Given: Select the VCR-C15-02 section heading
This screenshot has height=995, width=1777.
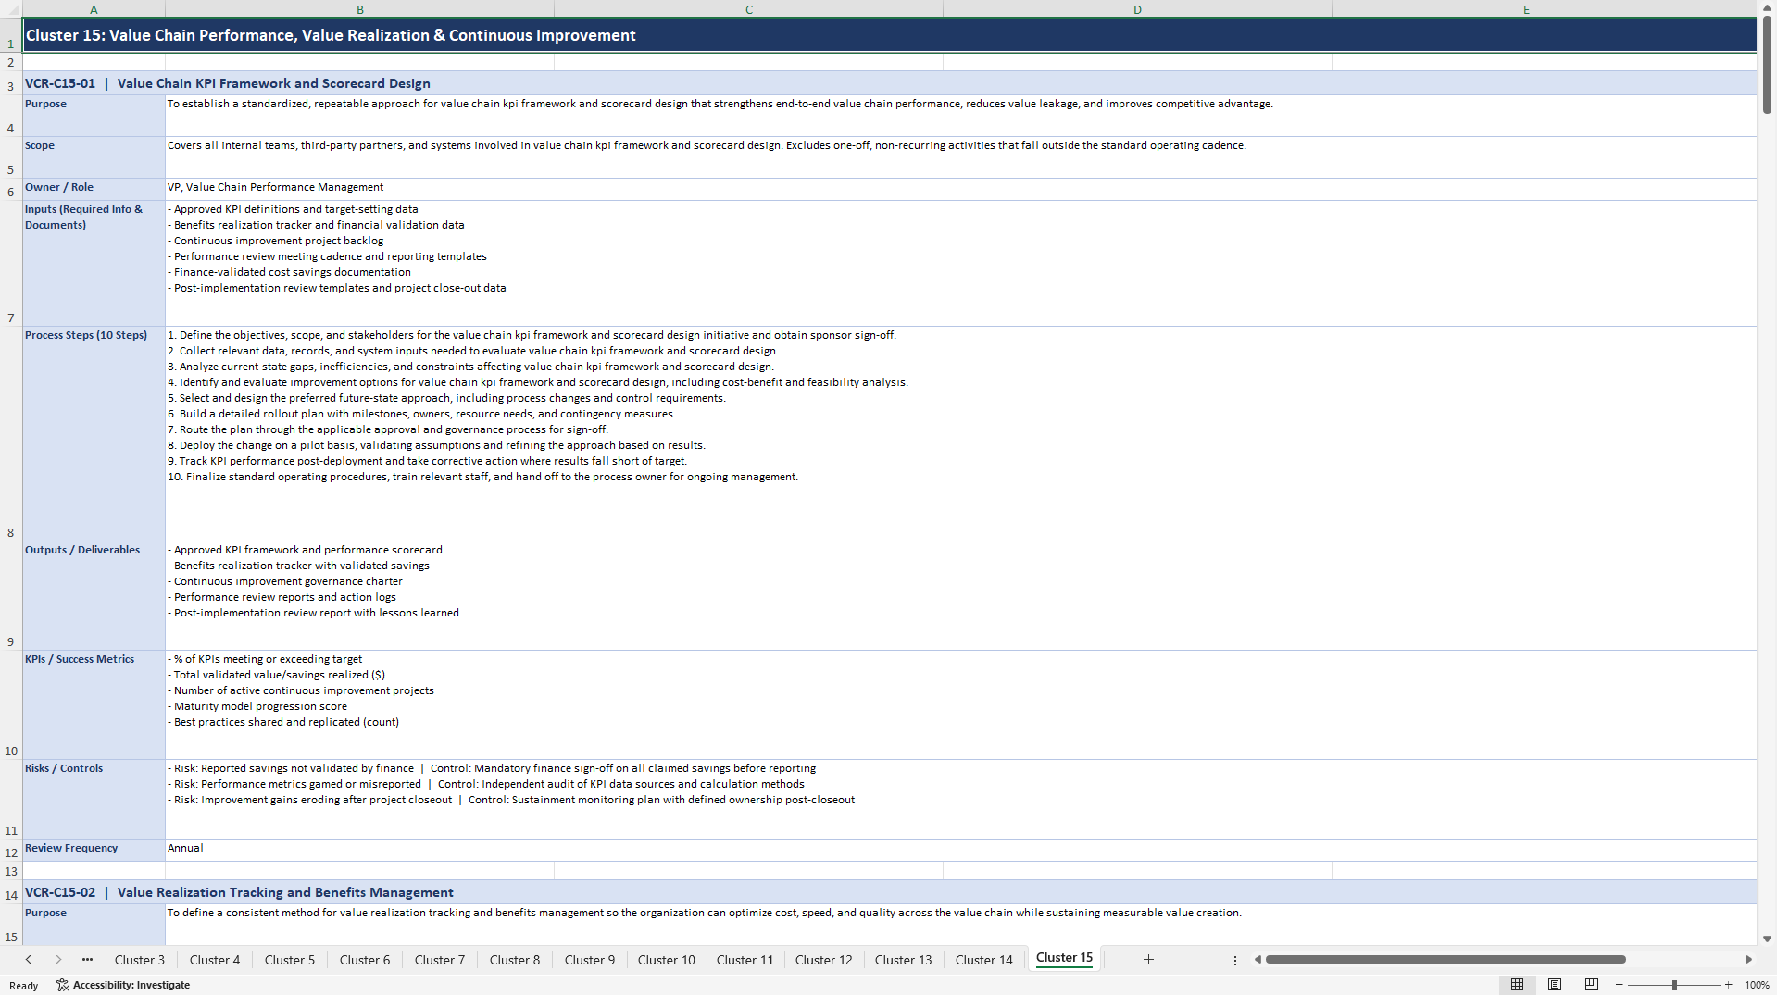Looking at the screenshot, I should (x=890, y=892).
